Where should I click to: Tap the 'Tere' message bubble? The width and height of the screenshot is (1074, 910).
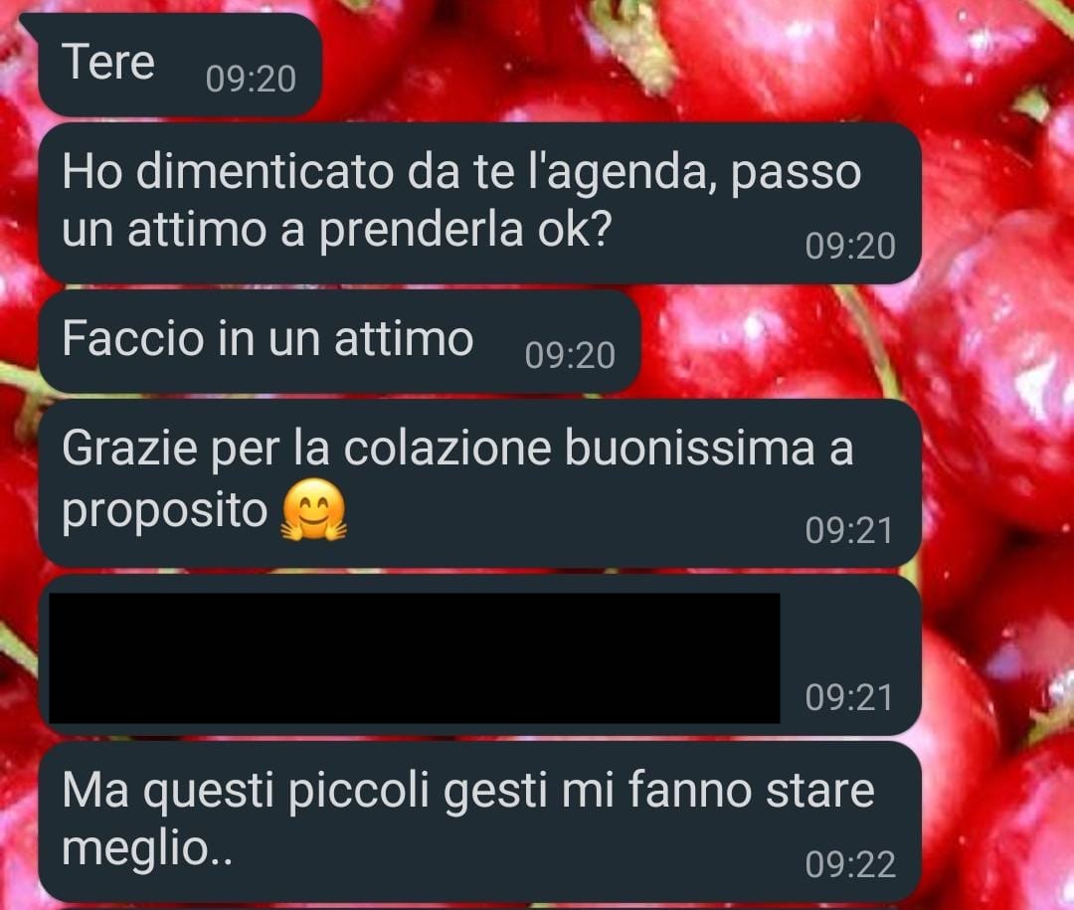(x=179, y=65)
